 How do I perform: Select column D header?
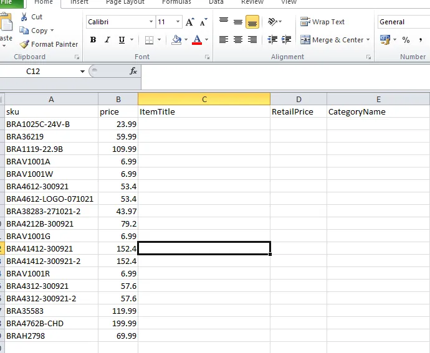[x=299, y=99]
